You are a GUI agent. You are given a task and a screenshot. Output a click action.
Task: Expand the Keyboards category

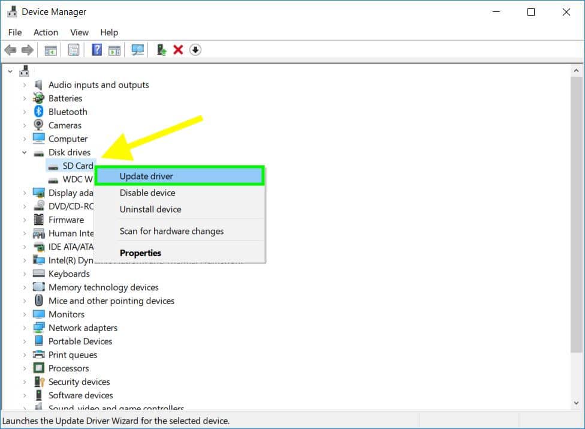pos(25,274)
